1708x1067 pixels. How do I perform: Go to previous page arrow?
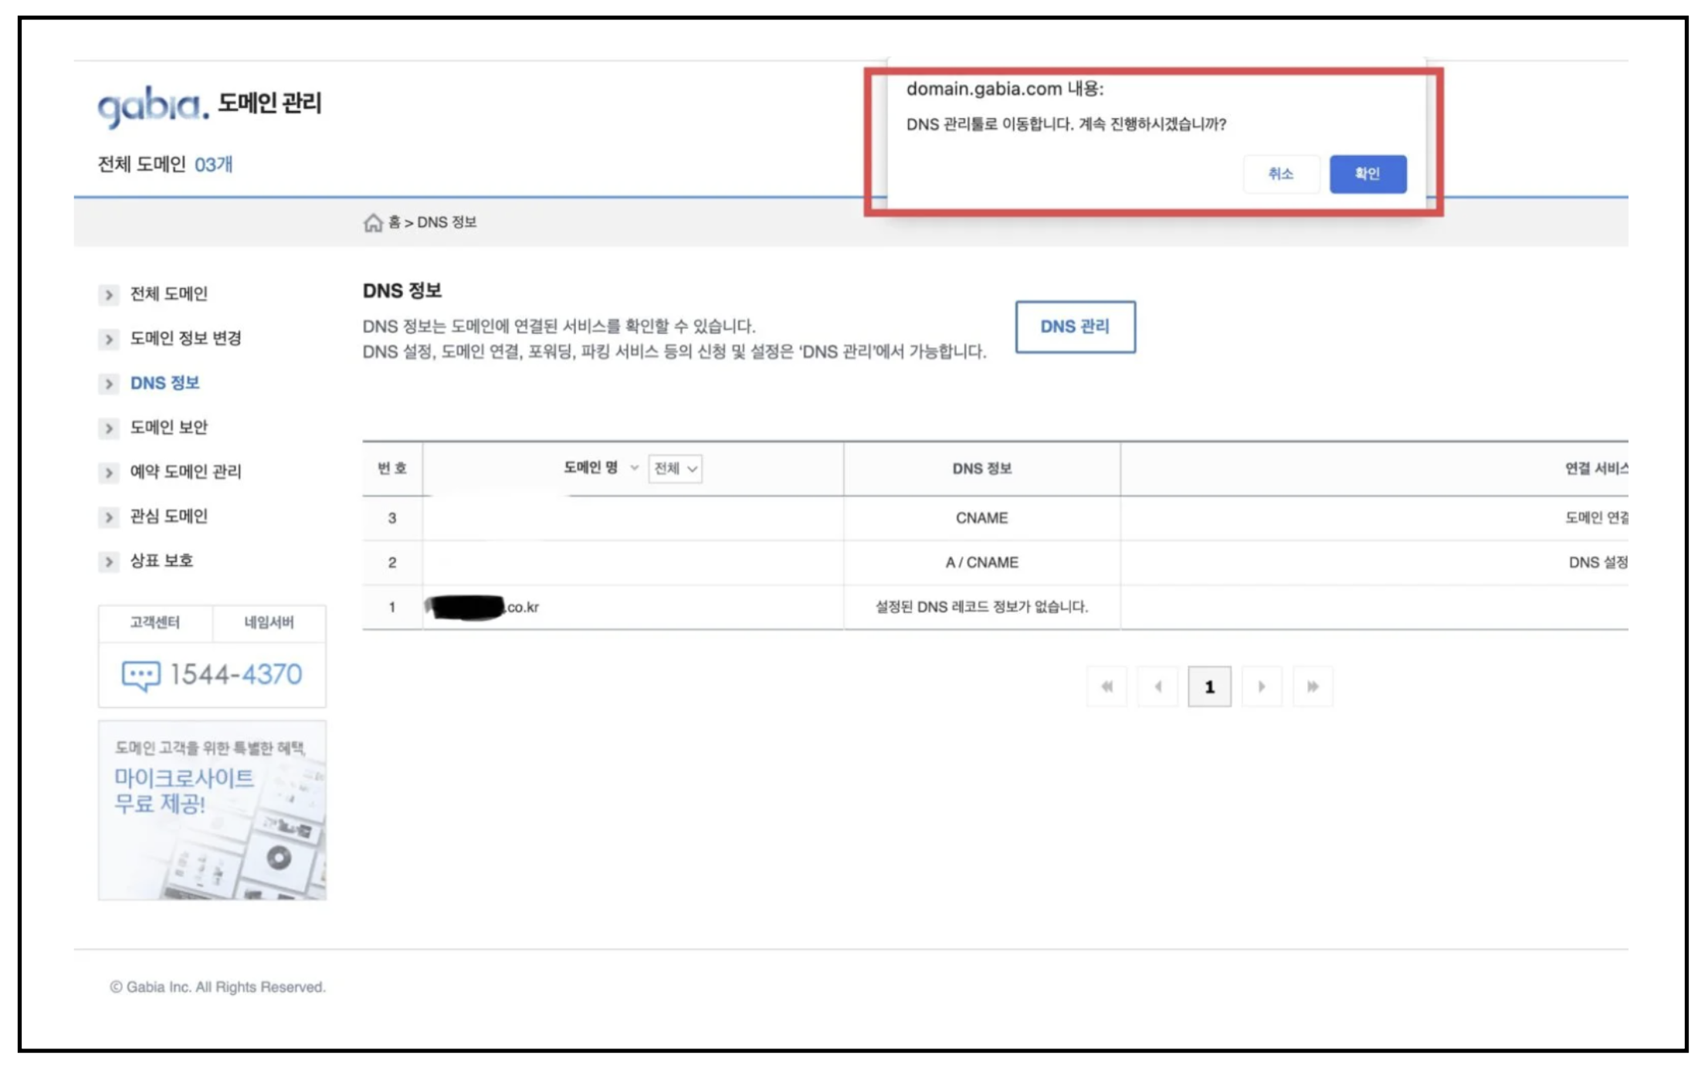coord(1157,686)
